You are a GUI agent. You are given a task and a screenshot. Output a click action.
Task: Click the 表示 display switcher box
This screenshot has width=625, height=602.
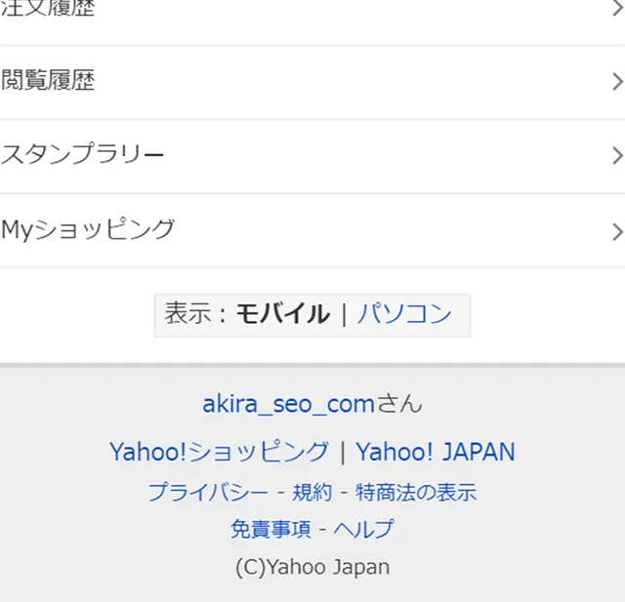[312, 315]
